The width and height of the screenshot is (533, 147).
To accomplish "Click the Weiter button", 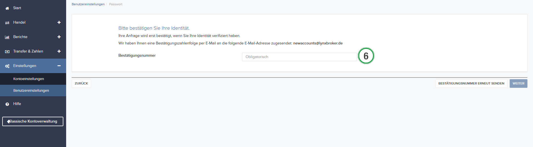I will [x=519, y=83].
